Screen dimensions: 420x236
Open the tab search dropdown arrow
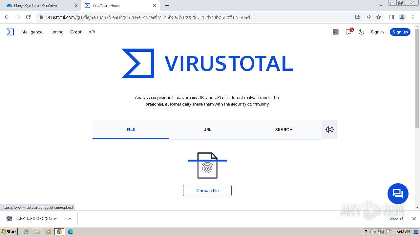coord(381,6)
